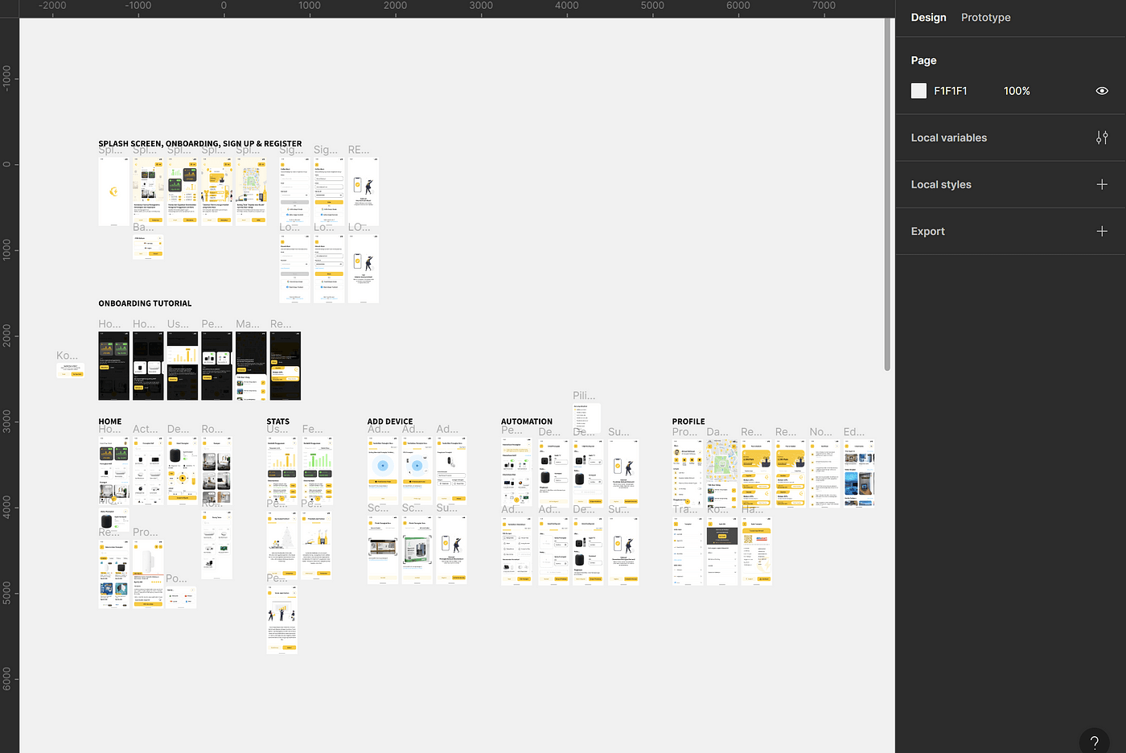1126x753 pixels.
Task: Select the Da... frame showing a map
Action: point(722,473)
